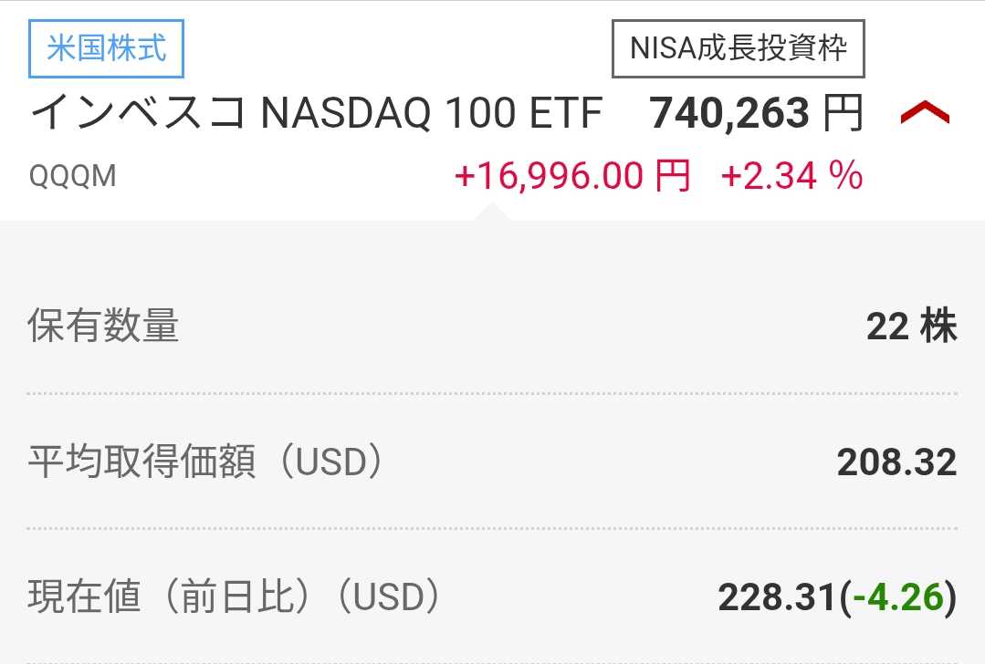This screenshot has width=985, height=664.
Task: Click the +16,996.00 円 profit figure
Action: coord(571,175)
